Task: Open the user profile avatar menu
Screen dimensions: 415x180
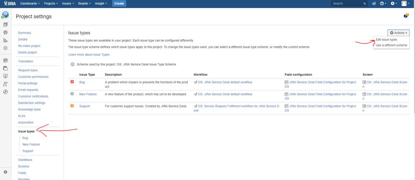Action: click(x=405, y=3)
